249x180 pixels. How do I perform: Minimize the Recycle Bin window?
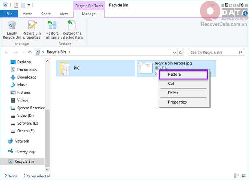click(x=212, y=5)
